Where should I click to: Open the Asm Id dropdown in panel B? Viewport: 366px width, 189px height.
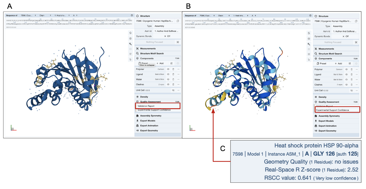[x=344, y=31]
